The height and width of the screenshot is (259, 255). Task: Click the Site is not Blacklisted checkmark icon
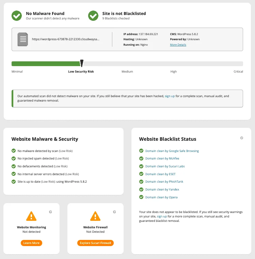pos(93,16)
